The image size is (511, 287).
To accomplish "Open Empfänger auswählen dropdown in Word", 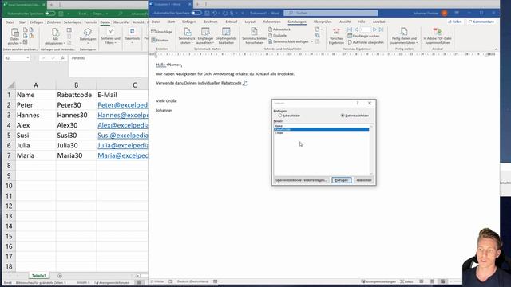I will 205,36.
